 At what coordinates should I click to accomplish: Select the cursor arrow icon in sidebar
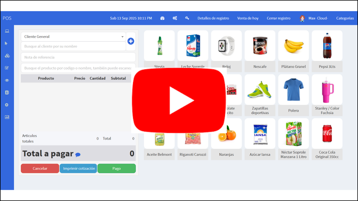6,43
